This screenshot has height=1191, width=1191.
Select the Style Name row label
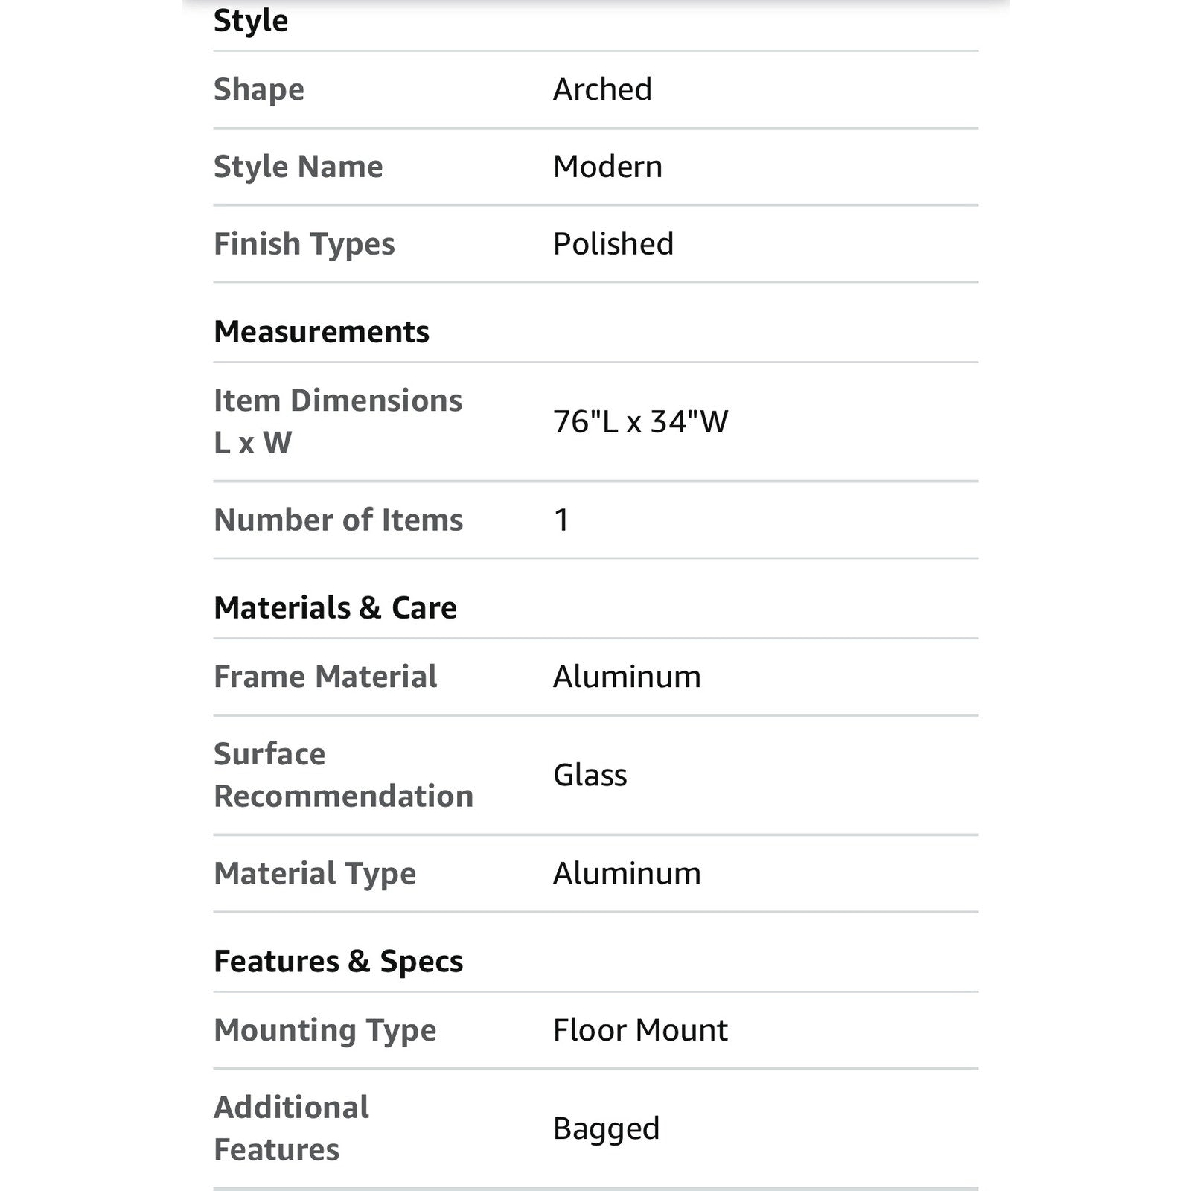[298, 167]
